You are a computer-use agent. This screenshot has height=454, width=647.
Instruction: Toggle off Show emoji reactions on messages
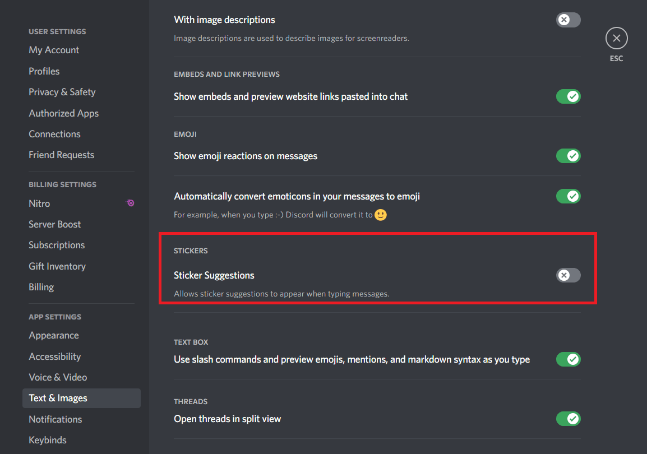click(568, 156)
